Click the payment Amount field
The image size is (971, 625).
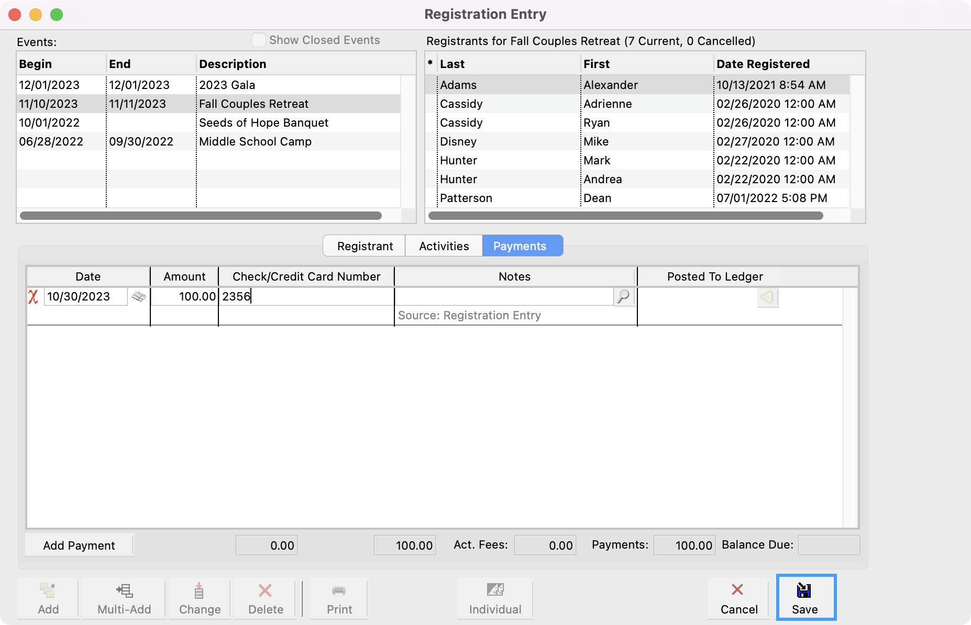point(184,297)
